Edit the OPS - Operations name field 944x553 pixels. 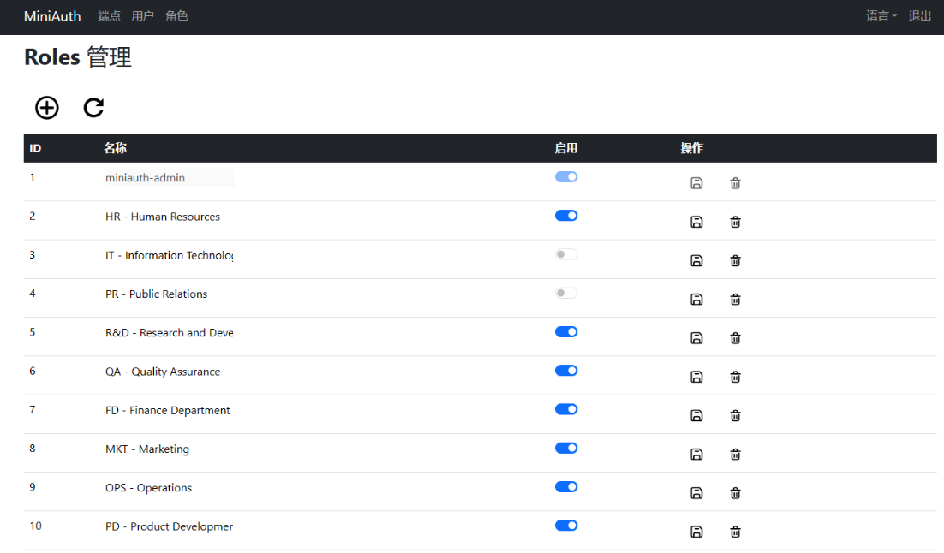(x=169, y=487)
